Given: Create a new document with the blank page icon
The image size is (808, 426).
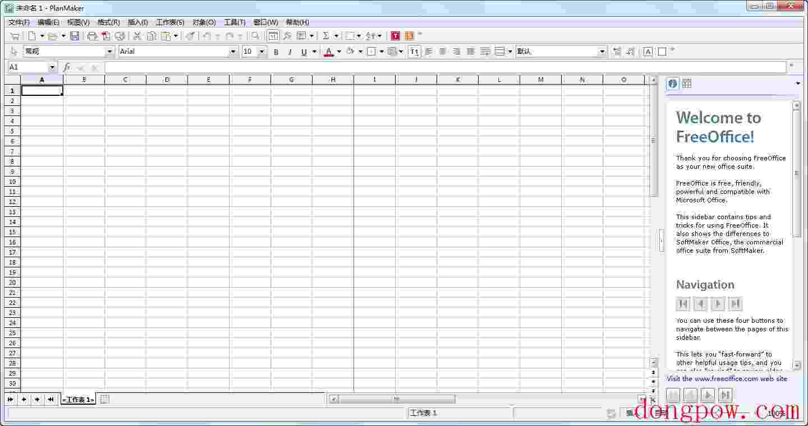Looking at the screenshot, I should [x=33, y=36].
